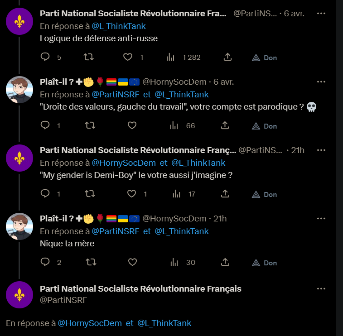Retweet the 'Logique de défense anti-russe' tweet
This screenshot has width=343, height=336.
point(89,57)
